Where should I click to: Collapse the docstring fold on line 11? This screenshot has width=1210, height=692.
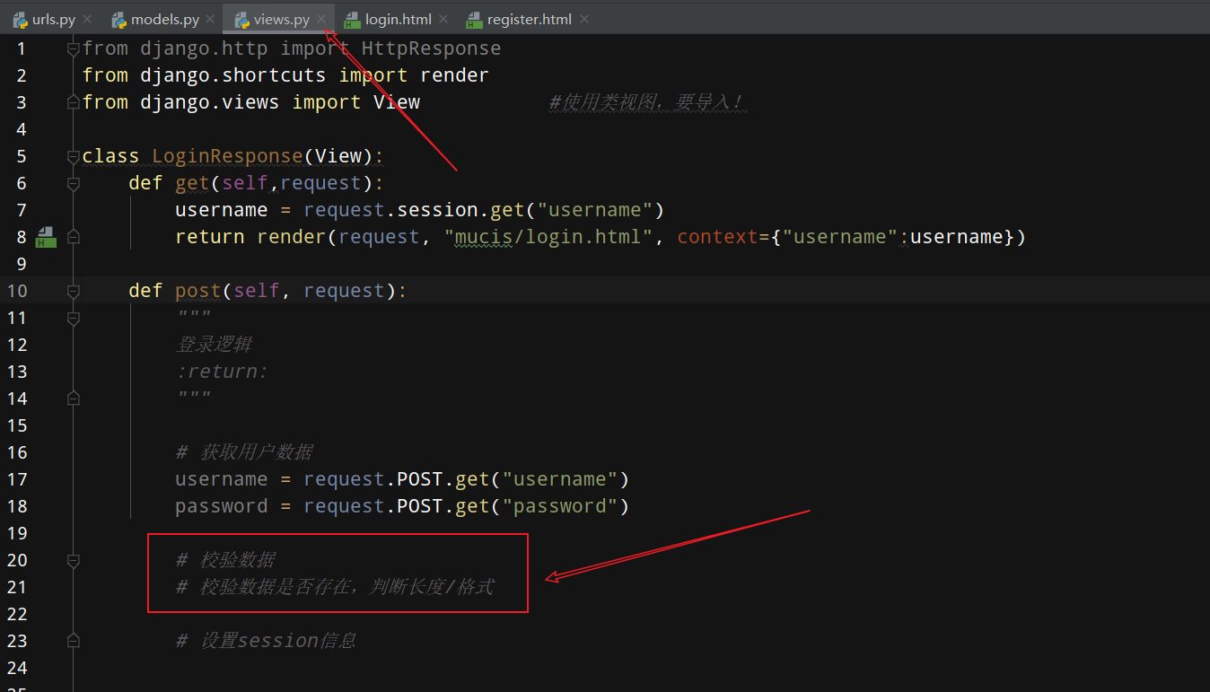point(74,318)
